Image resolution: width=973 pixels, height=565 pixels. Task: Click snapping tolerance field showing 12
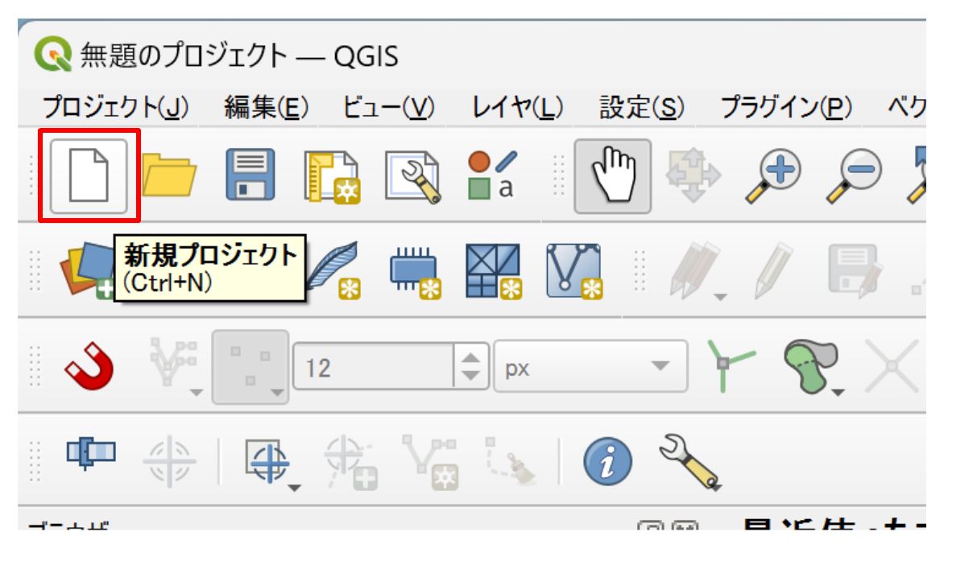tap(375, 368)
